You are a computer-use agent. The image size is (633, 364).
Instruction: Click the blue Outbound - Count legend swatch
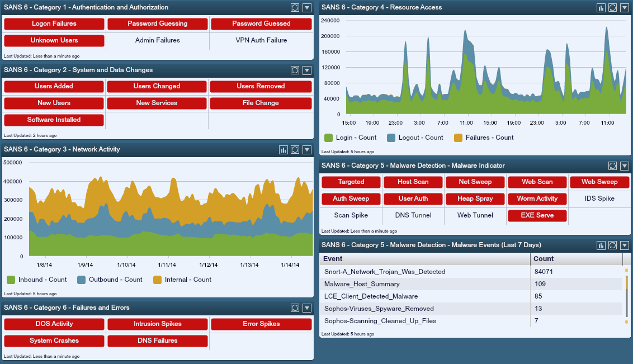coord(81,280)
